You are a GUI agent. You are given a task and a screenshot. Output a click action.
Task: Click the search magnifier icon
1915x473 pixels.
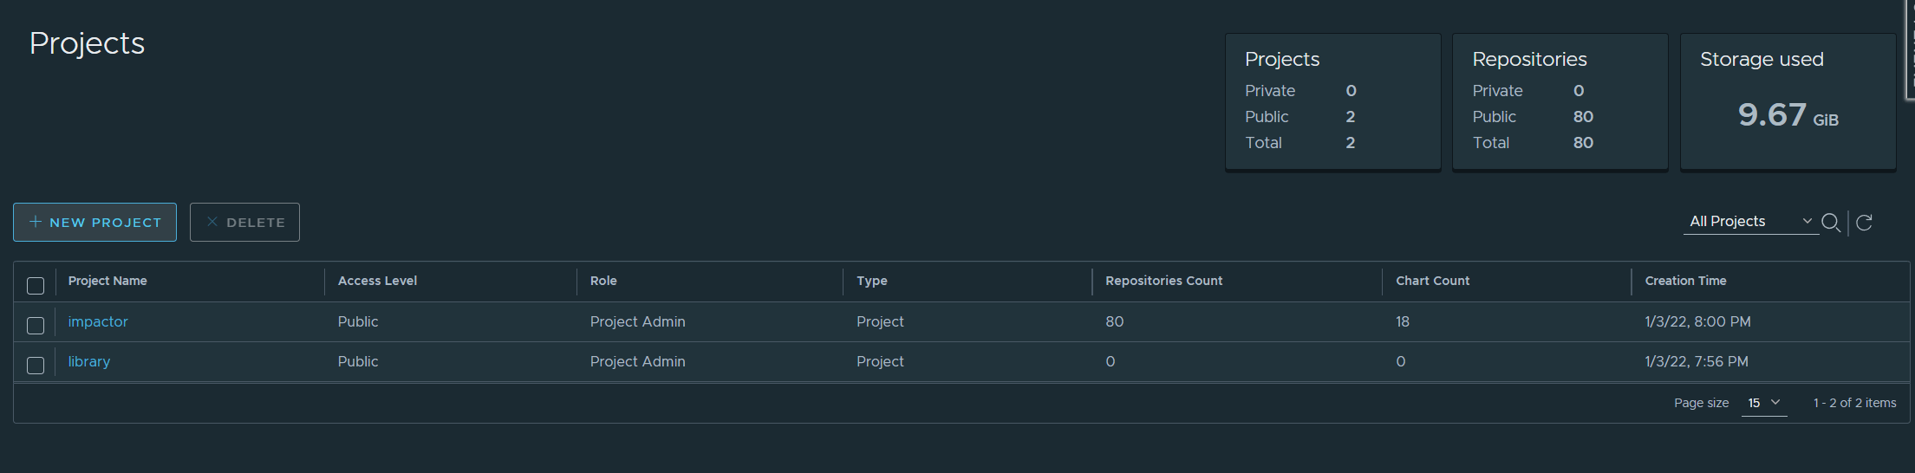1831,223
